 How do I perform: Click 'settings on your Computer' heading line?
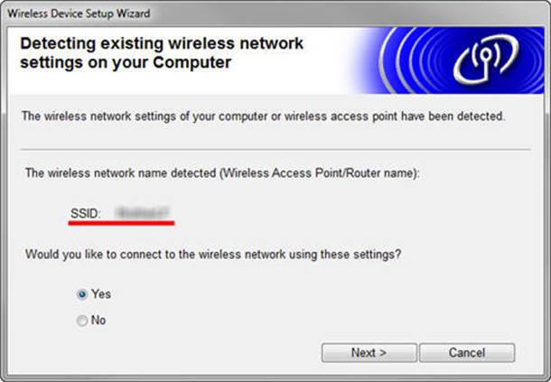click(x=126, y=63)
